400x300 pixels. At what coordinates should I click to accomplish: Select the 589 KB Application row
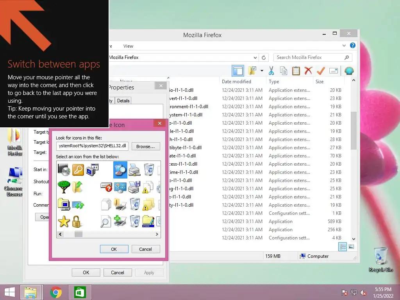pyautogui.click(x=256, y=221)
